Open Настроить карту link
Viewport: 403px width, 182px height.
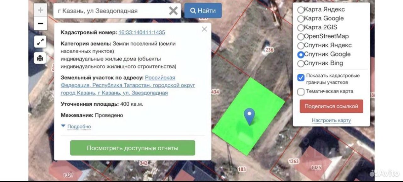click(x=331, y=120)
